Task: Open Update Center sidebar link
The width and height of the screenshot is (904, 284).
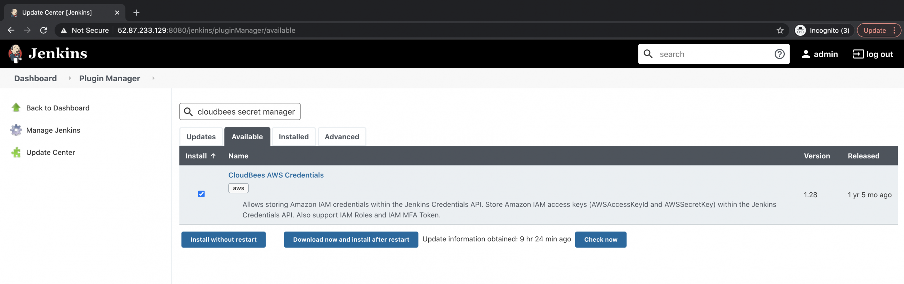Action: click(x=50, y=152)
